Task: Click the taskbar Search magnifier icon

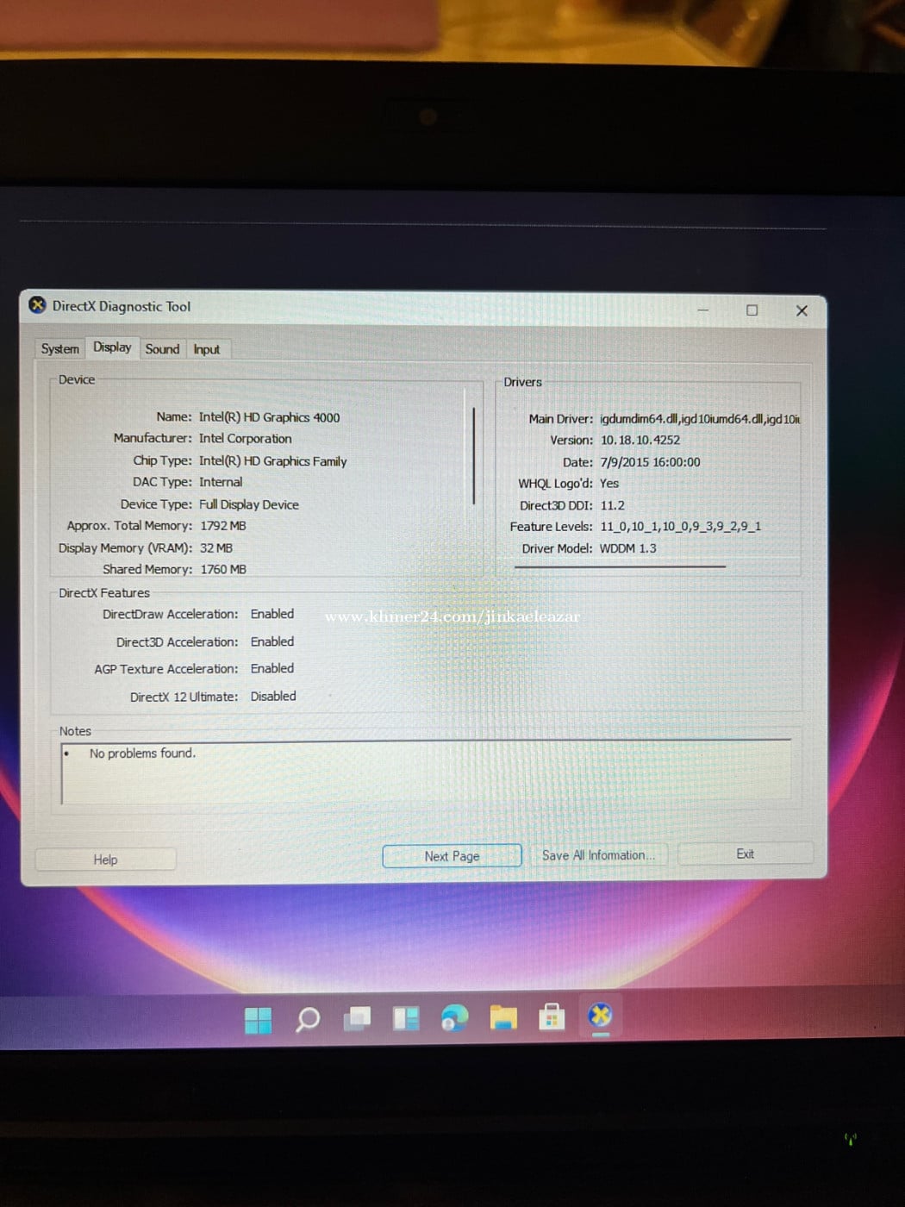Action: pyautogui.click(x=308, y=1020)
